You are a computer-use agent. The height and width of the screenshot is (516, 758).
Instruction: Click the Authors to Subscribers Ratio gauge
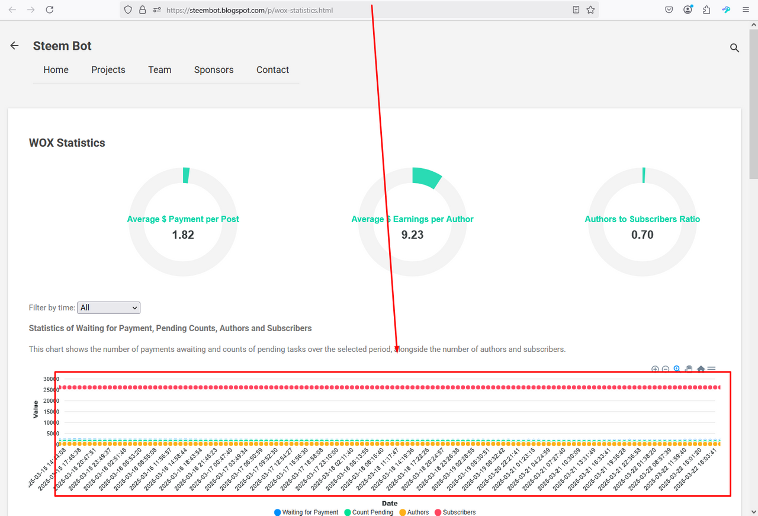643,222
